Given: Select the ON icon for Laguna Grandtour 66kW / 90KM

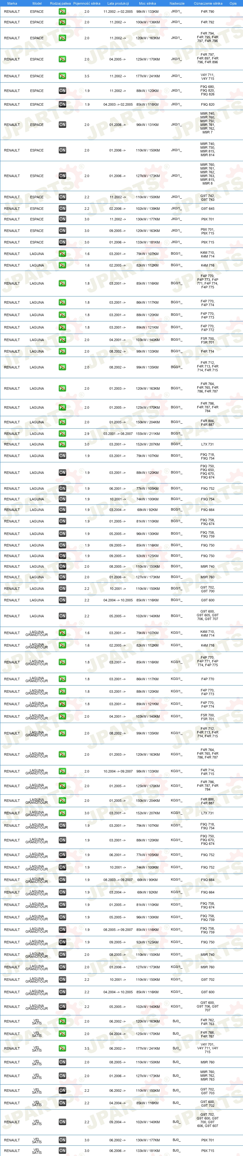Looking at the screenshot, I should click(x=62, y=880).
